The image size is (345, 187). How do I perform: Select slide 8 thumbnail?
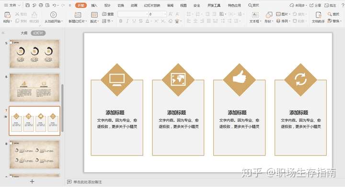34,154
